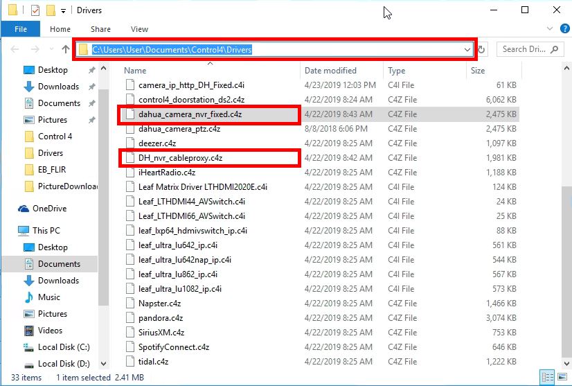Open pinned Pictures in quick access
The height and width of the screenshot is (386, 572).
pos(53,120)
